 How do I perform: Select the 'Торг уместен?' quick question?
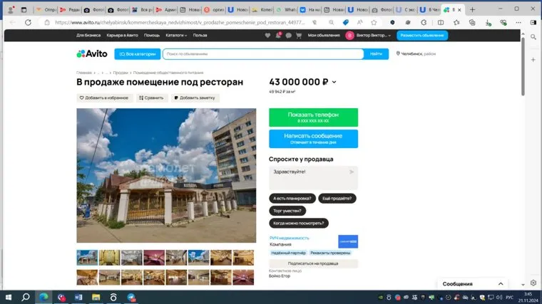pos(288,211)
